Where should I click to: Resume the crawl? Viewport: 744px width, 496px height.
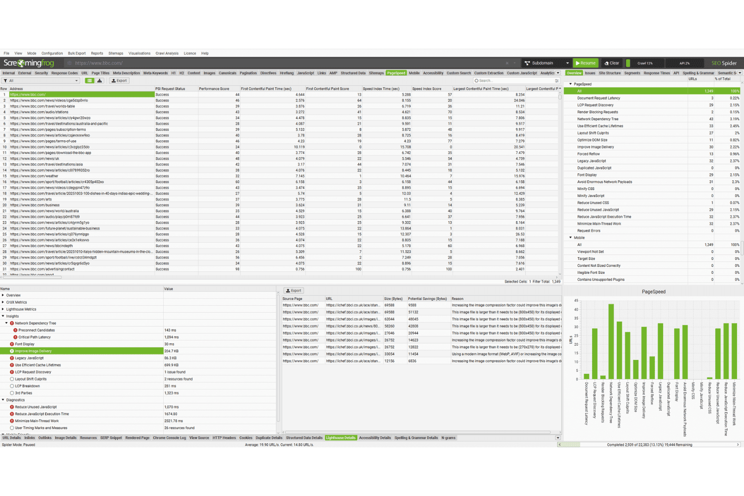click(x=586, y=63)
